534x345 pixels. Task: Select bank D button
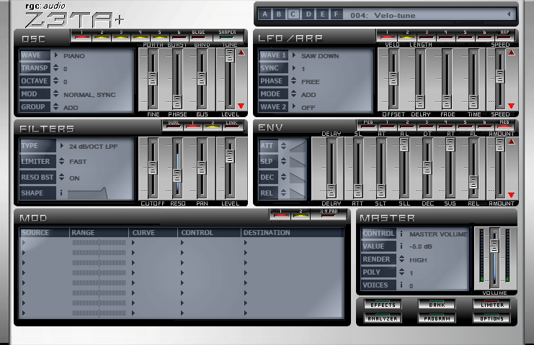click(x=308, y=14)
